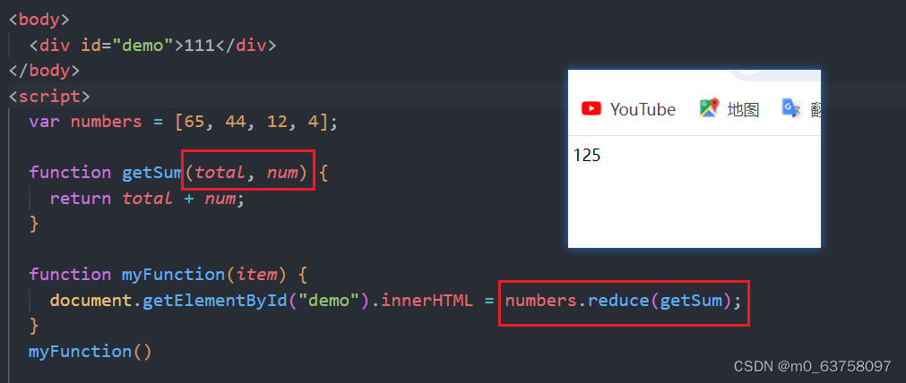Click the getSum function name declaration
The image size is (906, 383).
coord(152,173)
